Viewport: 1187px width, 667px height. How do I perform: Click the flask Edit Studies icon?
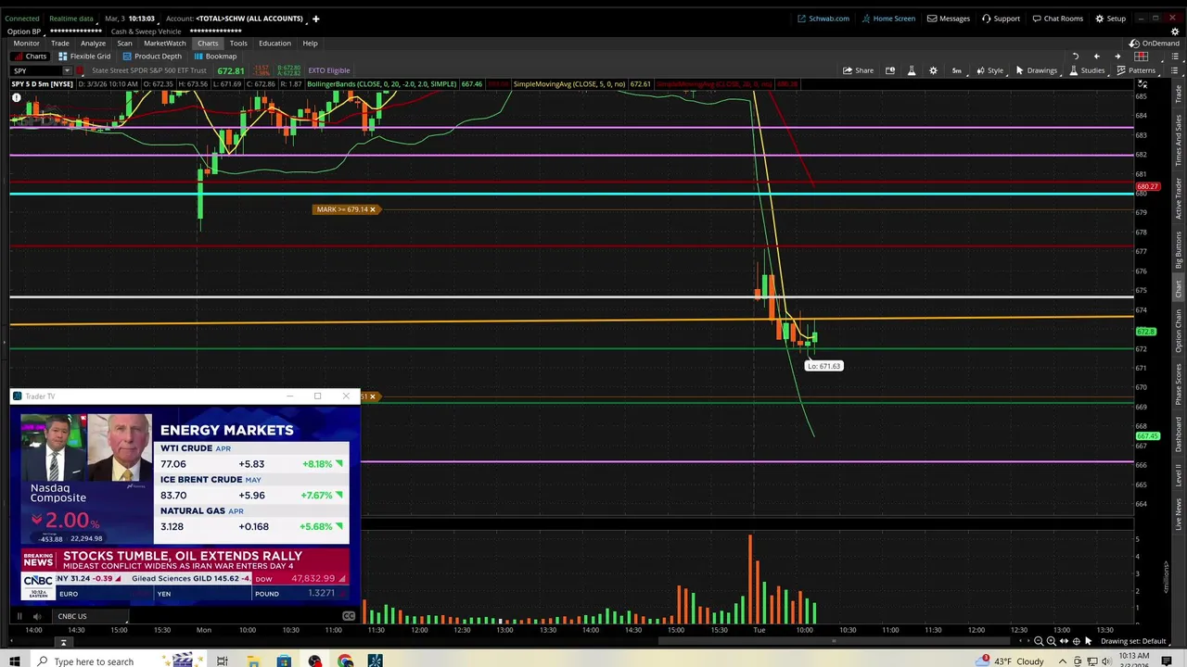[x=912, y=70]
